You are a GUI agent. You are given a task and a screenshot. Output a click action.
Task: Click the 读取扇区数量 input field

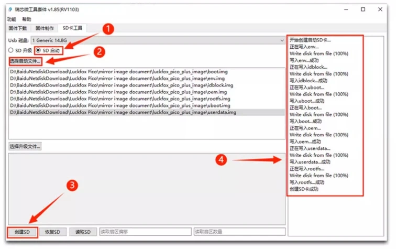point(239,231)
